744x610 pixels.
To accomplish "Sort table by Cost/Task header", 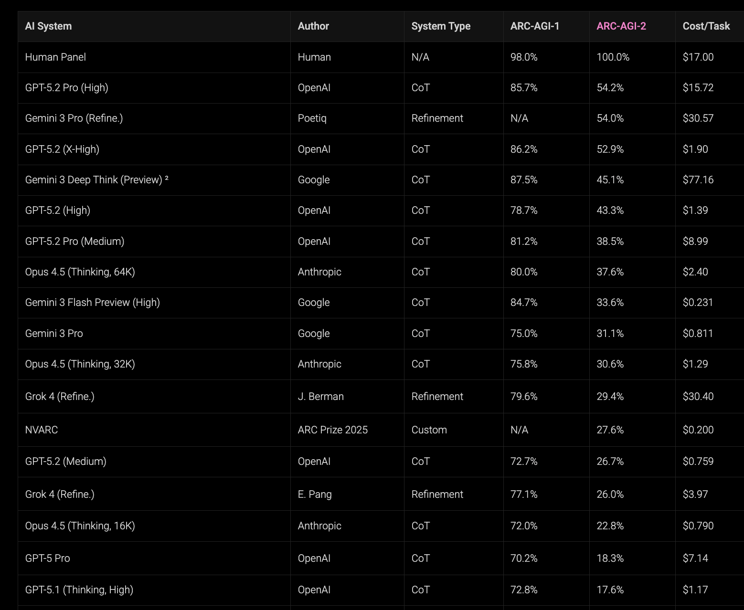I will tap(706, 26).
